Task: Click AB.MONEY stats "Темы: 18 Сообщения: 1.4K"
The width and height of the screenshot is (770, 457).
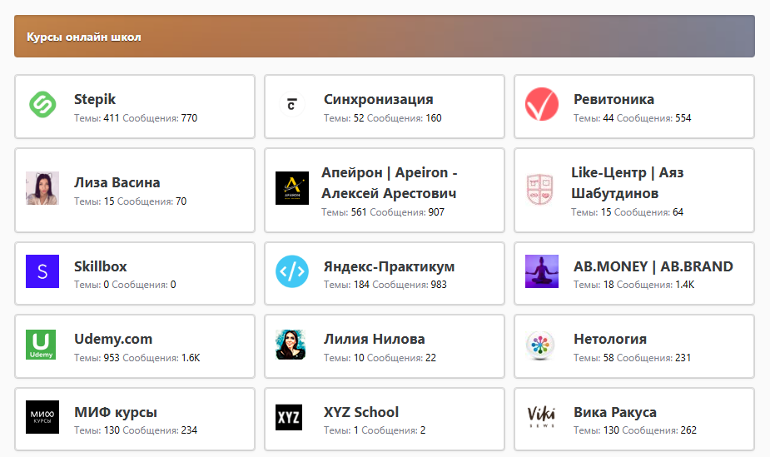Action: (634, 285)
